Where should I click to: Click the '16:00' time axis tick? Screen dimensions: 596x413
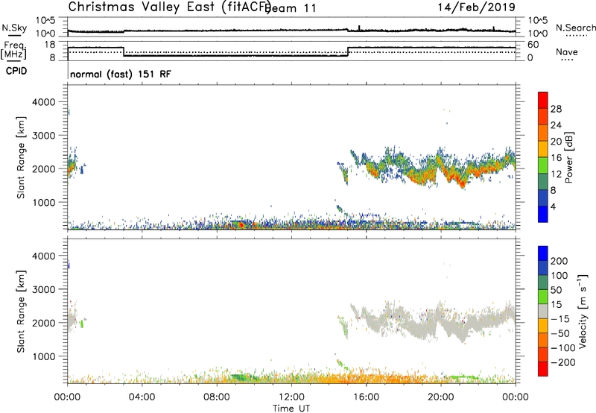366,397
